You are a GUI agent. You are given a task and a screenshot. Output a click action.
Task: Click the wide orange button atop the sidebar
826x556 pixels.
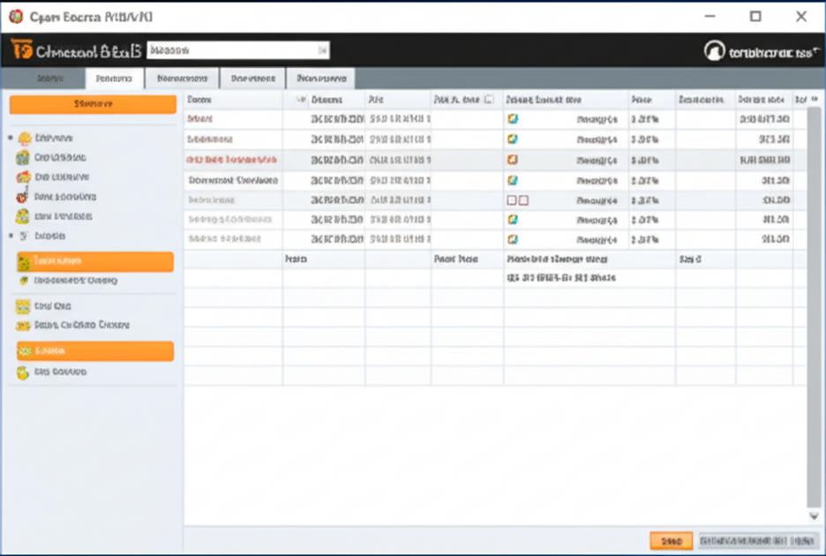click(93, 104)
